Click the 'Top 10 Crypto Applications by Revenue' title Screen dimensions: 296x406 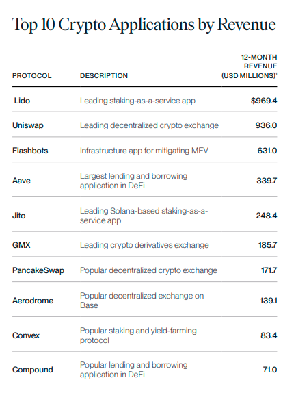(x=144, y=25)
